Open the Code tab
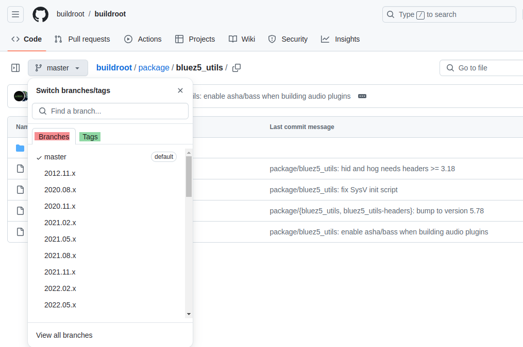523x347 pixels. pyautogui.click(x=27, y=39)
